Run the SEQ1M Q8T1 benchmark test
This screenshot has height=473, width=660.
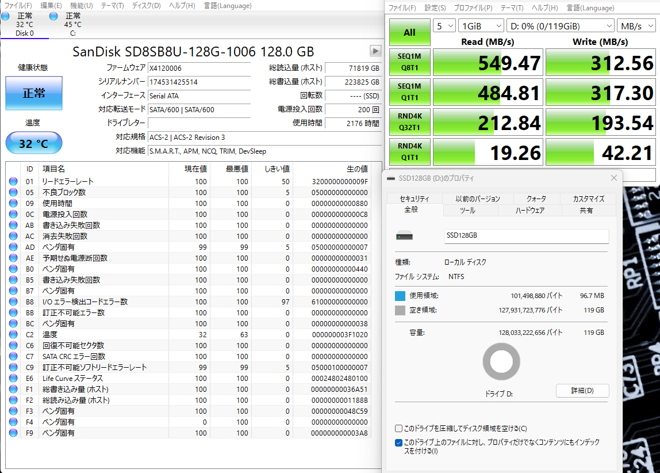tap(409, 62)
